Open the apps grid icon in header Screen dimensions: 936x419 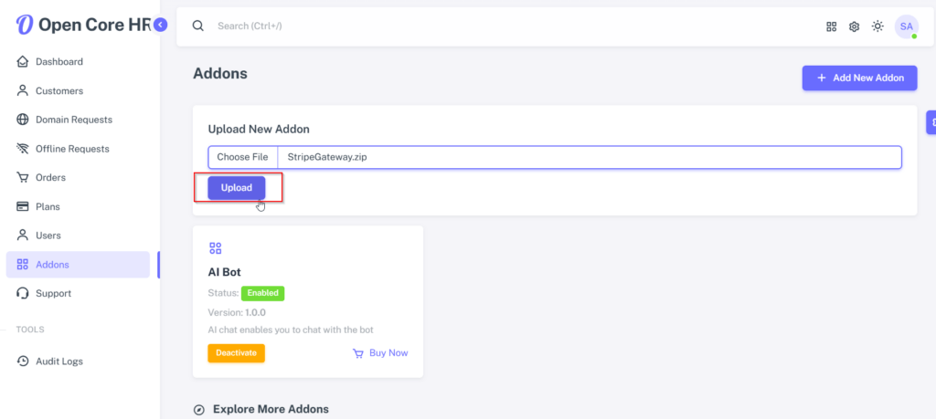831,26
